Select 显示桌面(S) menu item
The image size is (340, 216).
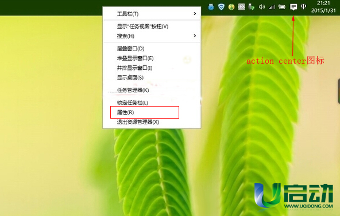pos(152,77)
